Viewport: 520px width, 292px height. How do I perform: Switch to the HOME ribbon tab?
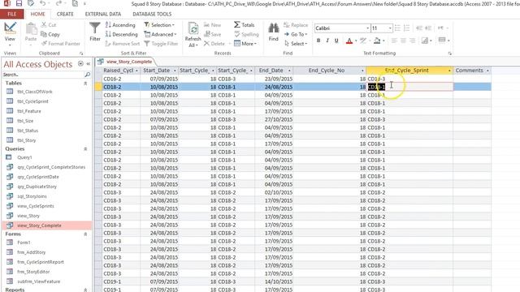[x=38, y=14]
